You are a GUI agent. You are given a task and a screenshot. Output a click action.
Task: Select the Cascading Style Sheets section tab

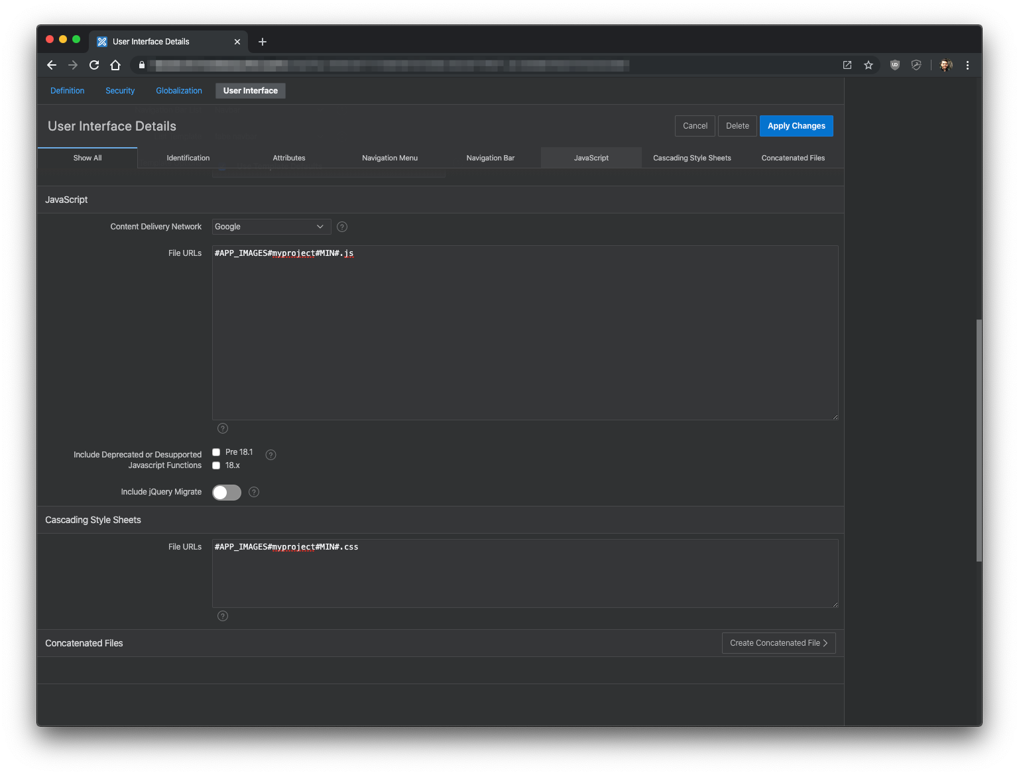[x=691, y=158]
